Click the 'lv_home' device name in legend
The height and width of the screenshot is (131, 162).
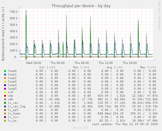pyautogui.click(x=14, y=114)
